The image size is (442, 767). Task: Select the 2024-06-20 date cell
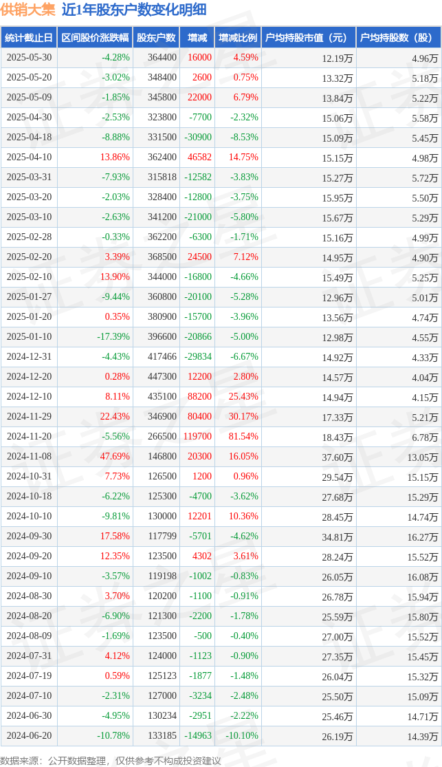[29, 735]
